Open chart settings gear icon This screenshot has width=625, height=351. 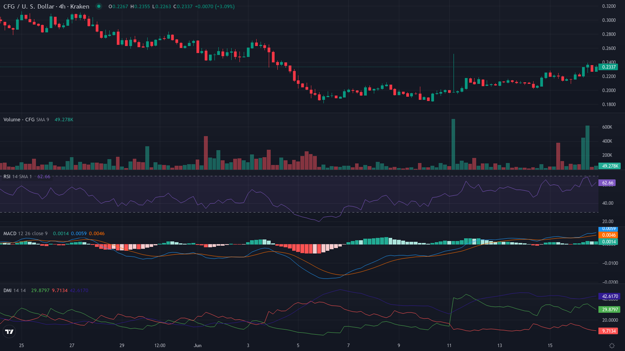pyautogui.click(x=611, y=345)
